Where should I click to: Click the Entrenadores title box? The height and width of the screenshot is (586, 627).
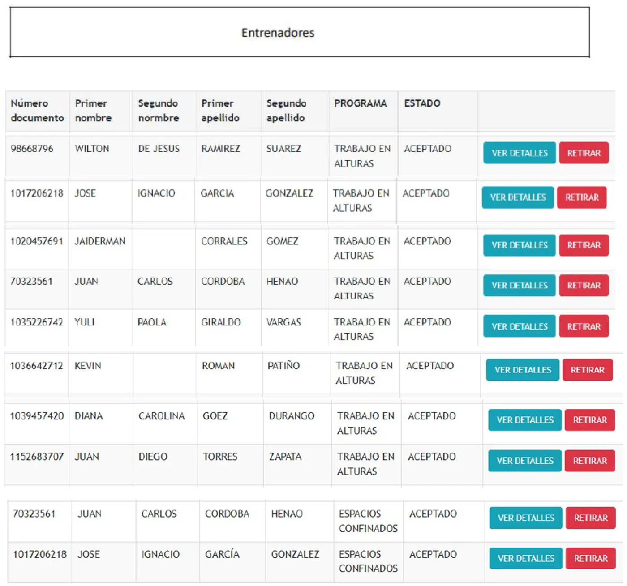[300, 32]
